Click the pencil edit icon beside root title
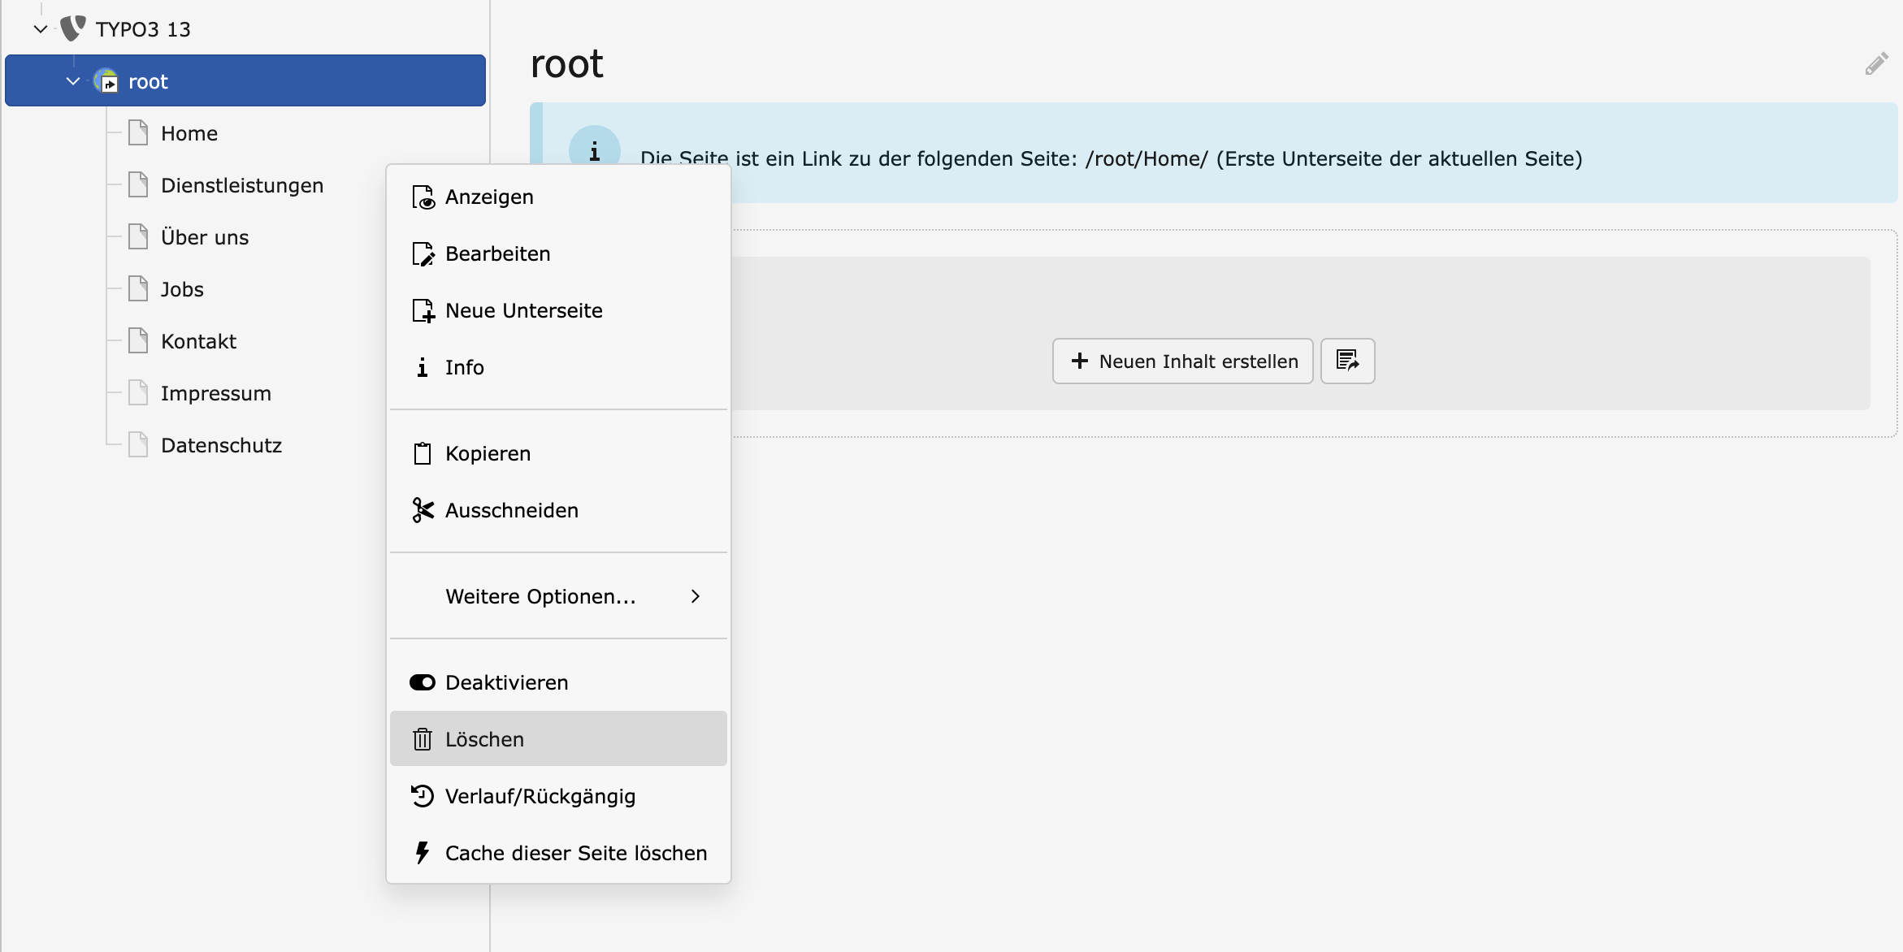The image size is (1903, 952). 1876,64
